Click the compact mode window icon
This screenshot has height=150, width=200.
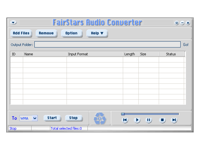[x=177, y=23]
